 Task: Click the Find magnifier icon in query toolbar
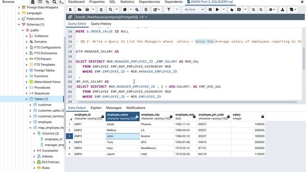(x=110, y=10)
